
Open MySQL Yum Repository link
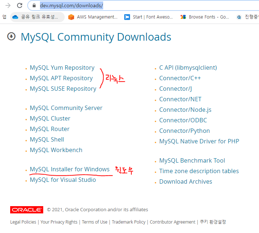[x=62, y=68]
